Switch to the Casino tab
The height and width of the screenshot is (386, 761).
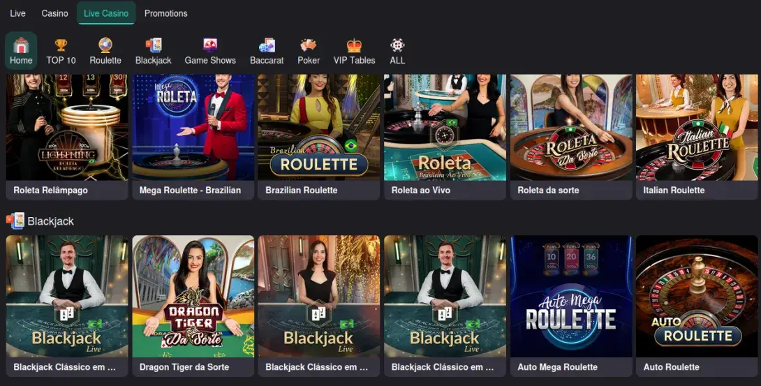55,13
